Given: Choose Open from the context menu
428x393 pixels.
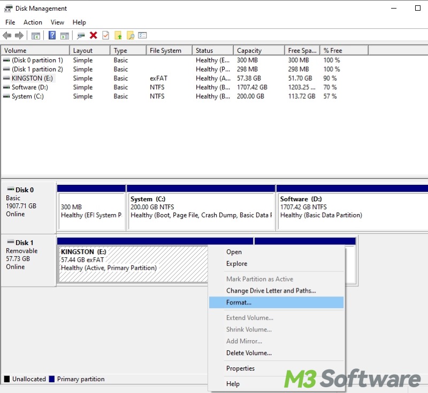Looking at the screenshot, I should pyautogui.click(x=276, y=252).
